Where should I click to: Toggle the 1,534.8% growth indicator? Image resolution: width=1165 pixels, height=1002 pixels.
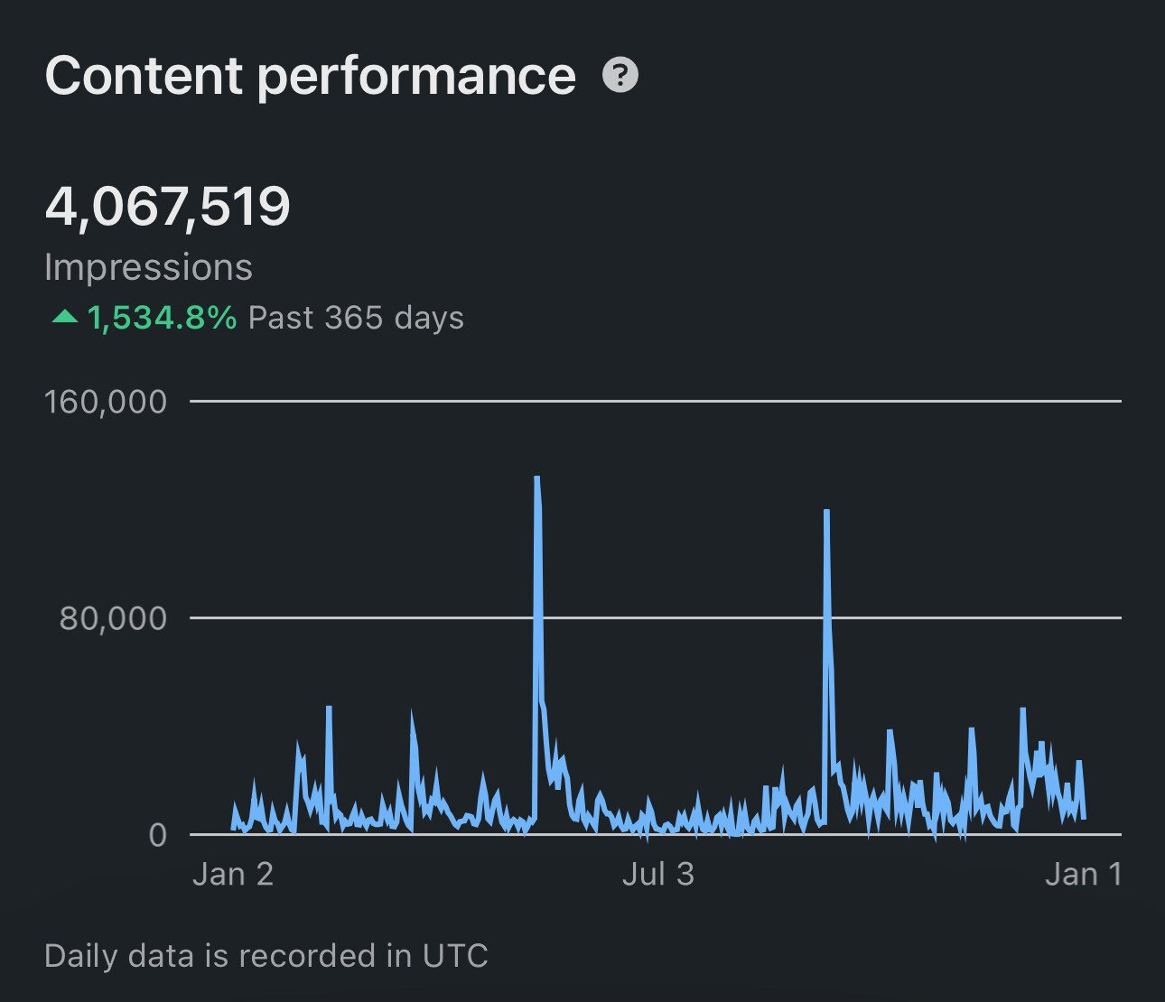click(x=161, y=317)
